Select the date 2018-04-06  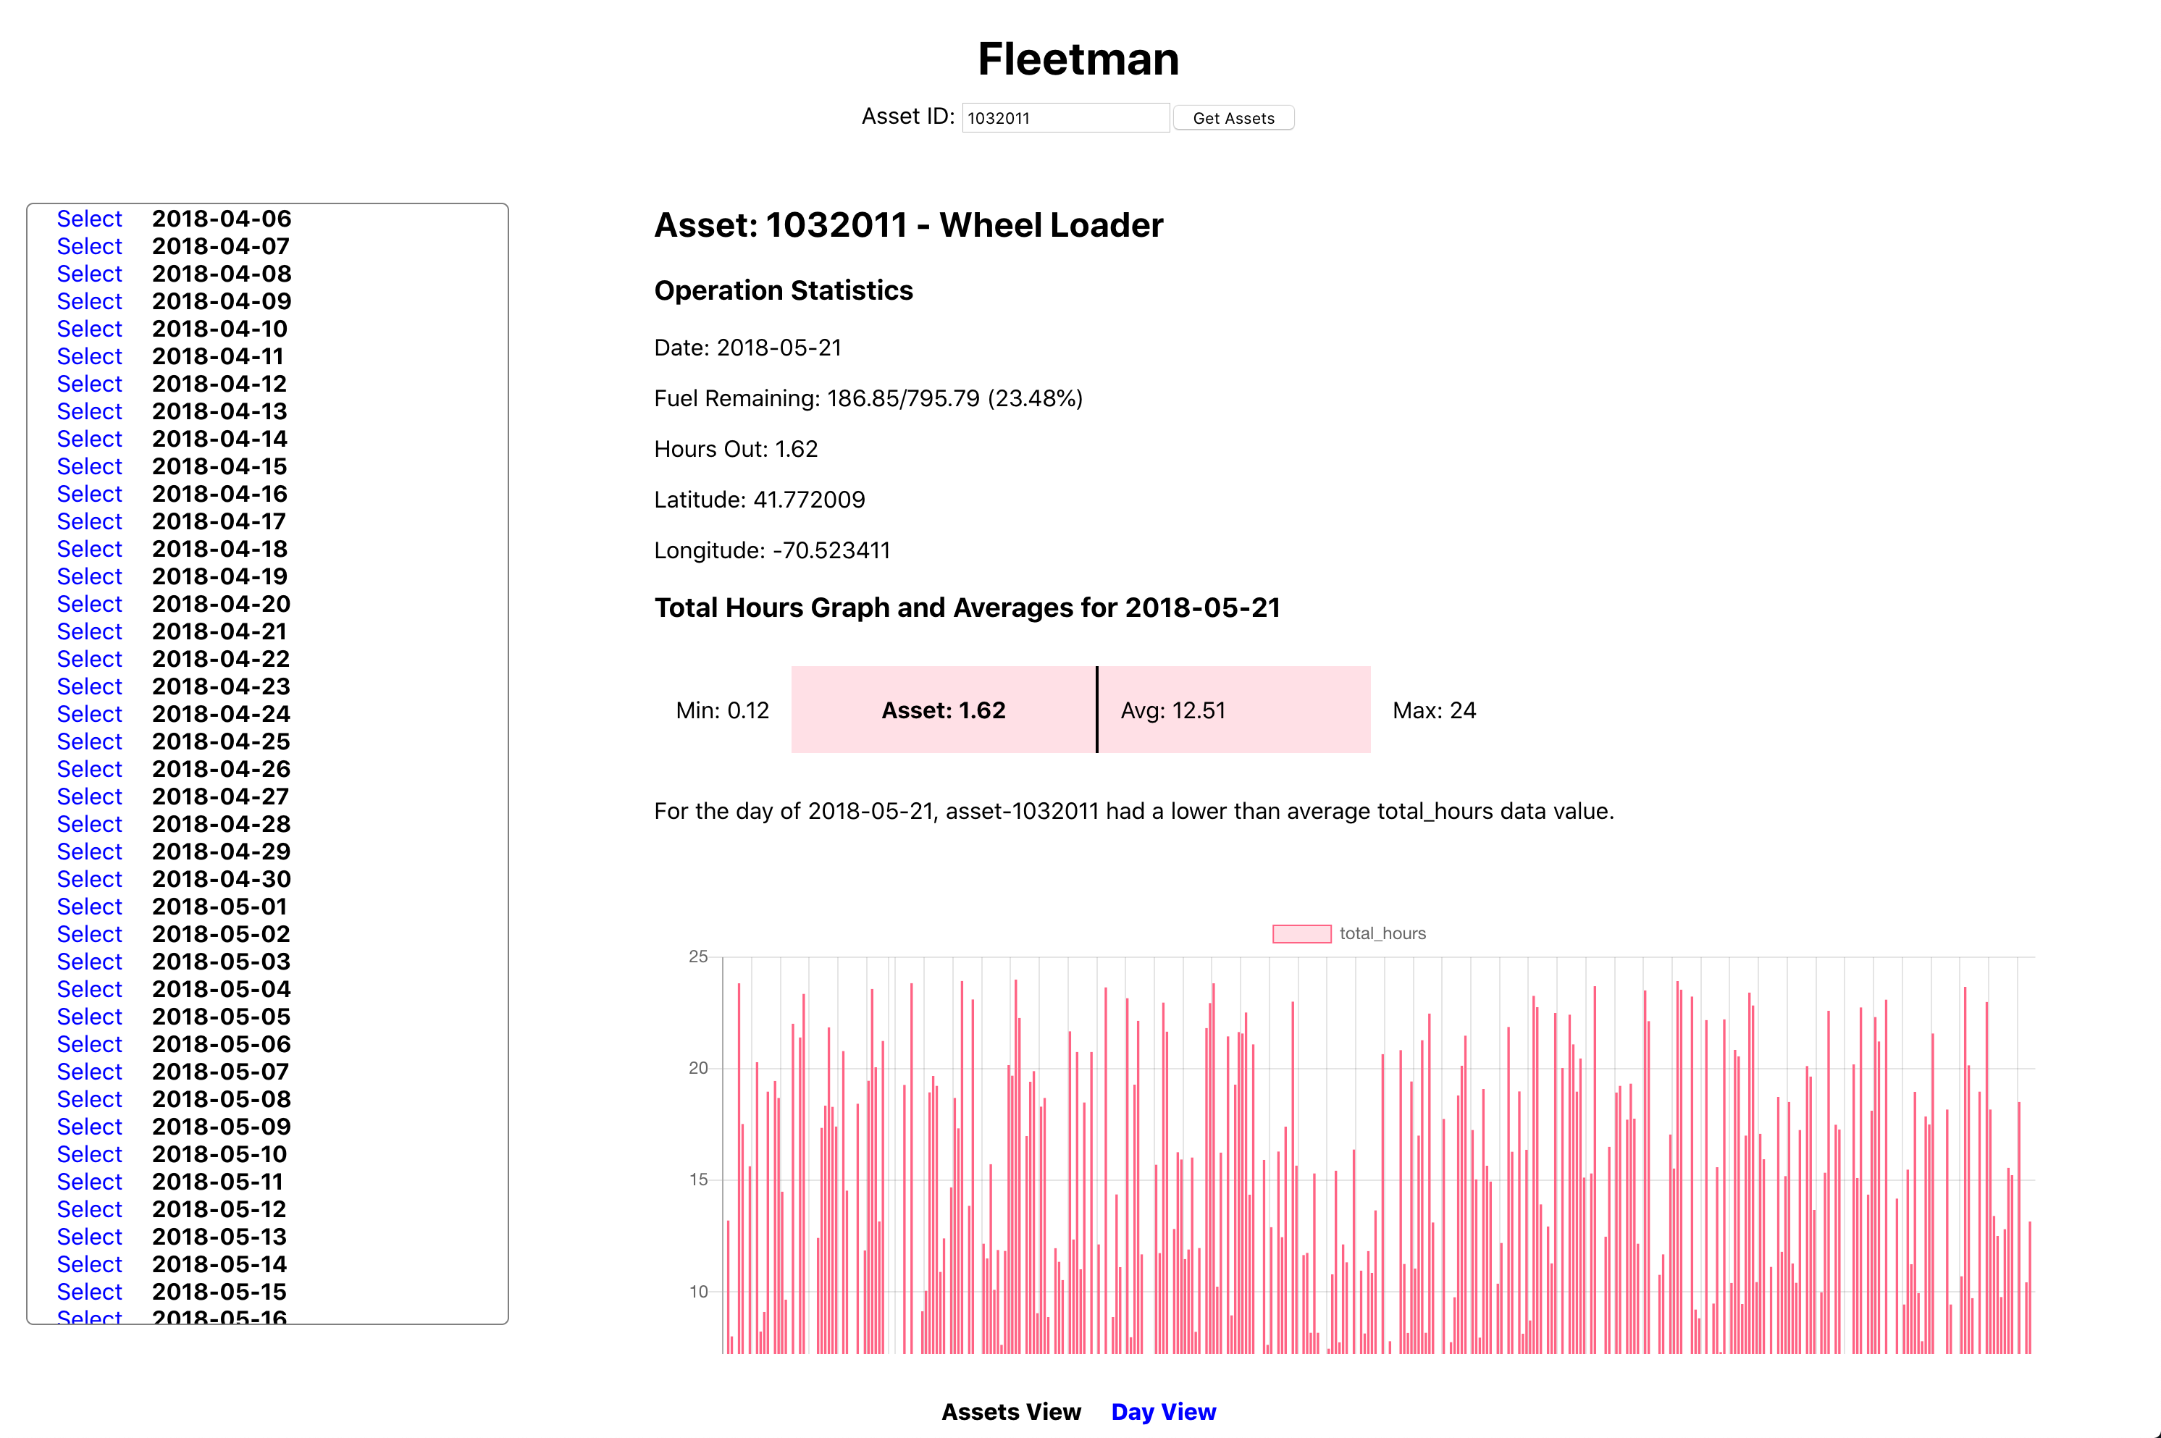pyautogui.click(x=89, y=218)
